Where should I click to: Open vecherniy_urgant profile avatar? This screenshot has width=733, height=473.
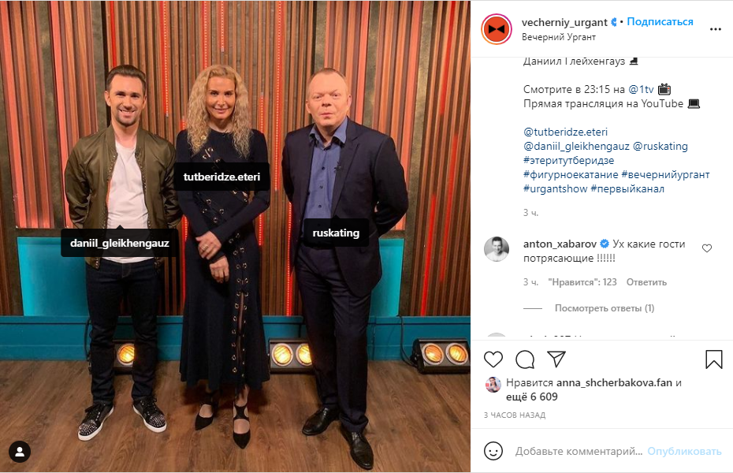(497, 29)
